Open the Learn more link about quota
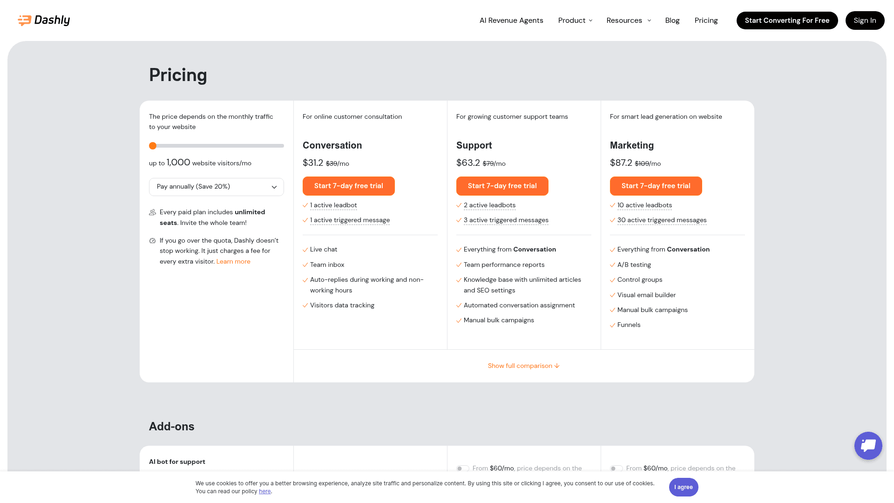This screenshot has height=503, width=894. 233,262
